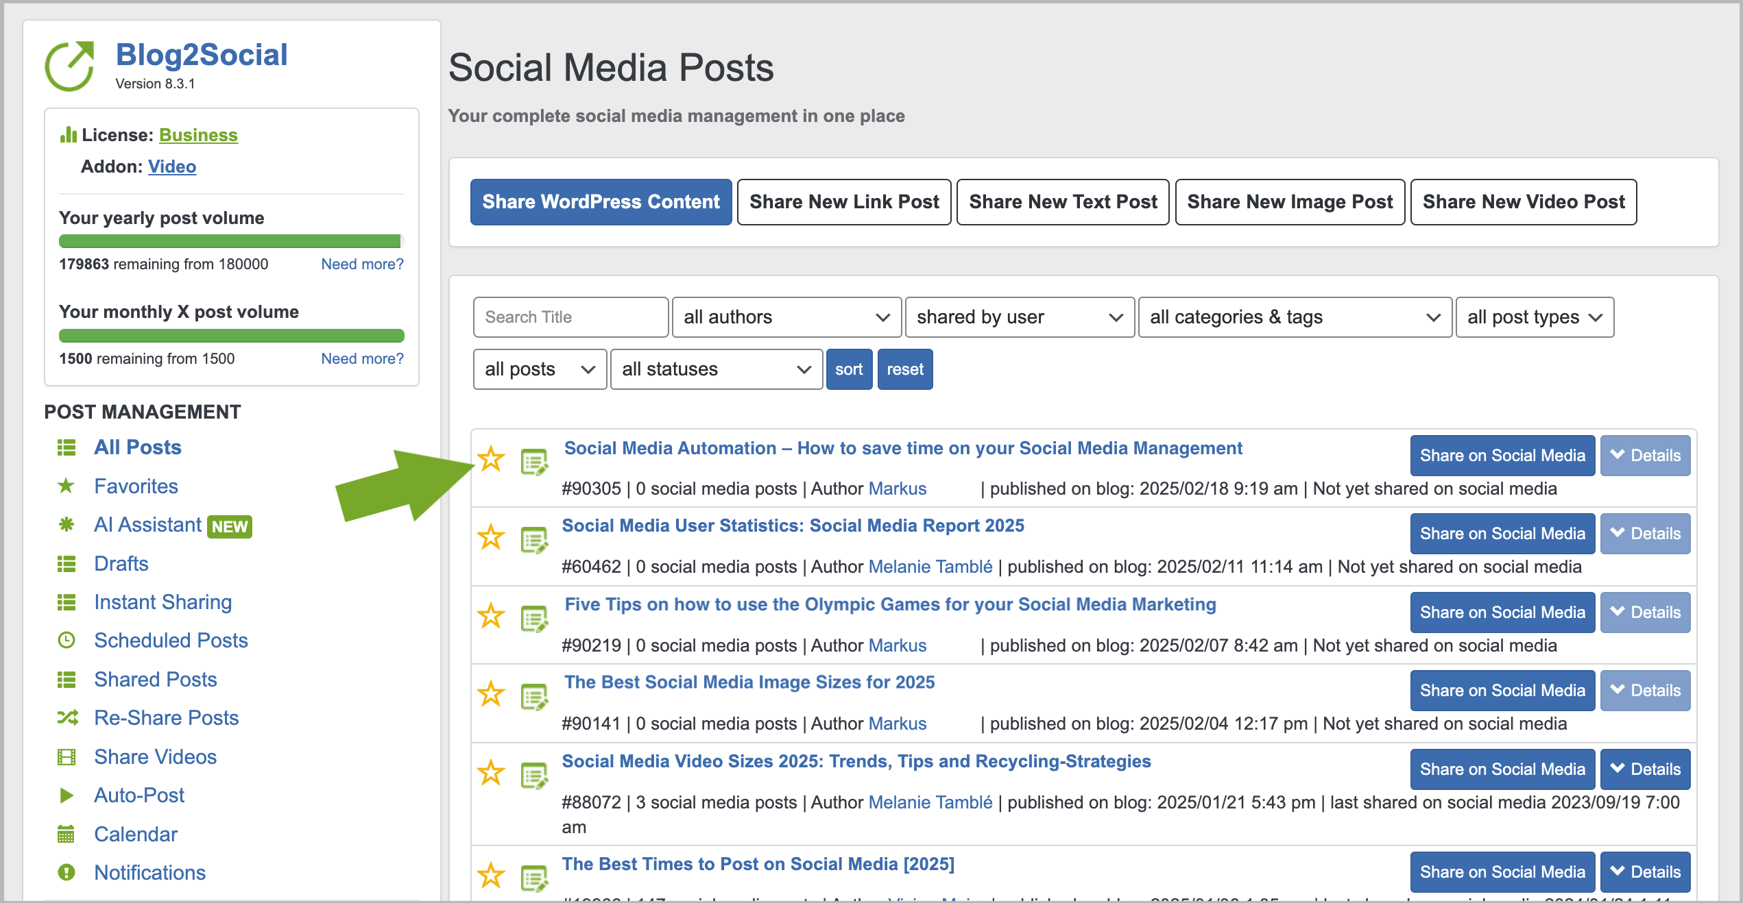The height and width of the screenshot is (903, 1743).
Task: Expand Details for Olympic Games post
Action: point(1645,613)
